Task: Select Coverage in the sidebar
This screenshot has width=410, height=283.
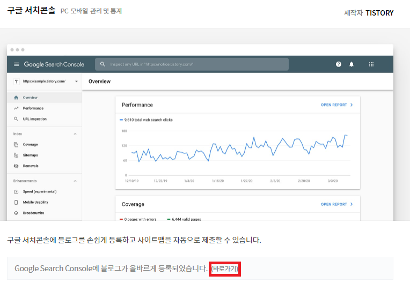Action: coord(45,144)
